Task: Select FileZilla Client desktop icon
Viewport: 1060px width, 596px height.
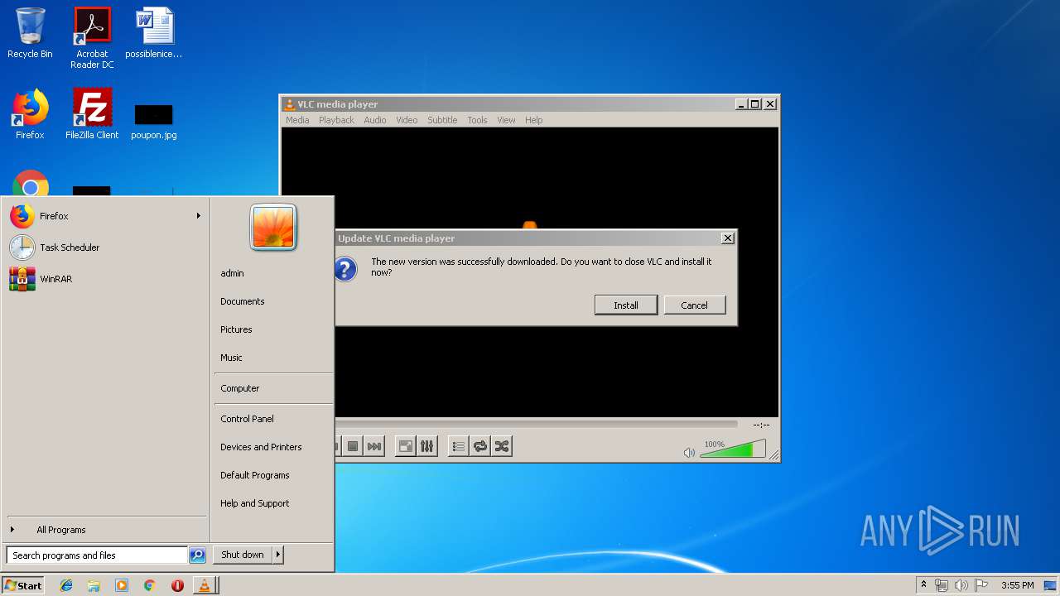Action: coord(92,114)
